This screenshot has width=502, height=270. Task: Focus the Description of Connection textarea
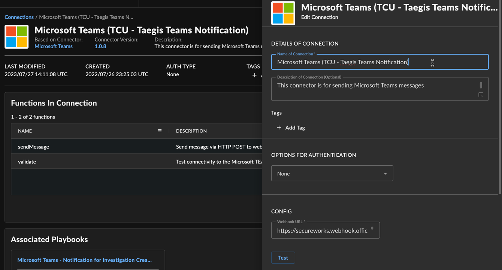(x=380, y=89)
